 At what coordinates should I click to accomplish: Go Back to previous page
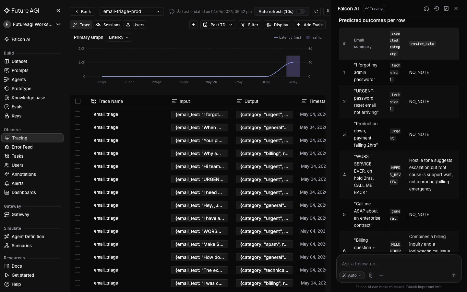pyautogui.click(x=83, y=11)
